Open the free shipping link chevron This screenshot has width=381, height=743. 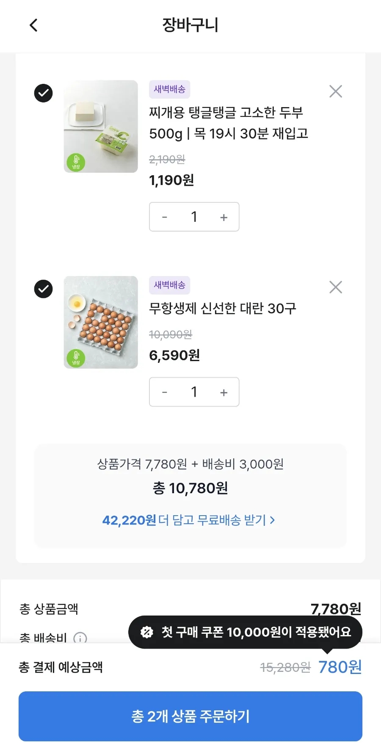(x=273, y=520)
